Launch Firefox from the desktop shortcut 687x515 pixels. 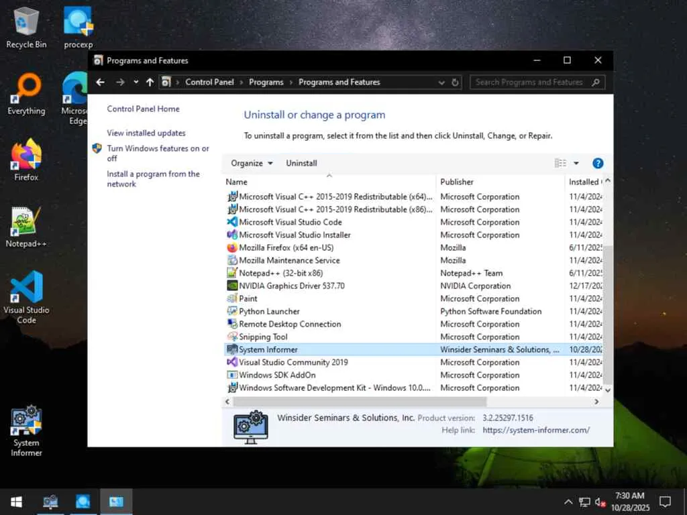pos(26,160)
